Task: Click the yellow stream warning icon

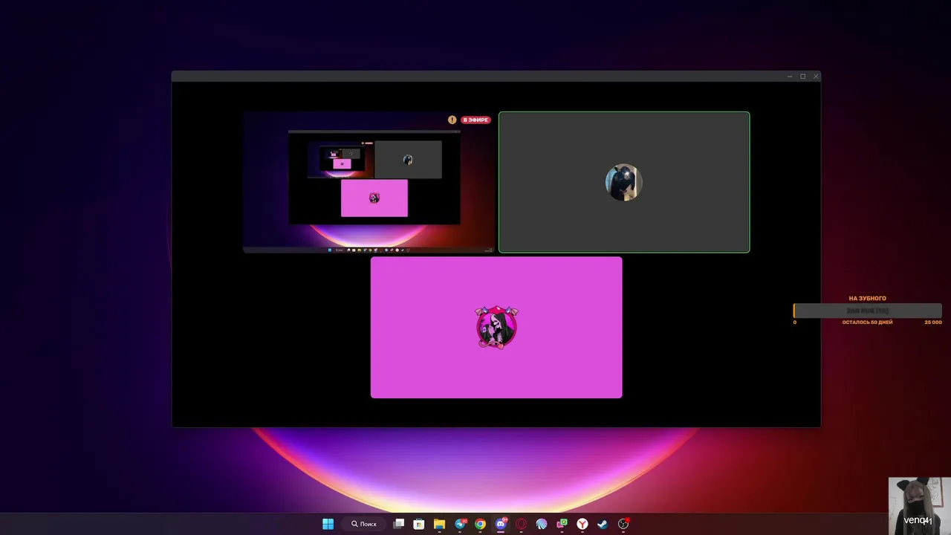Action: pos(452,120)
